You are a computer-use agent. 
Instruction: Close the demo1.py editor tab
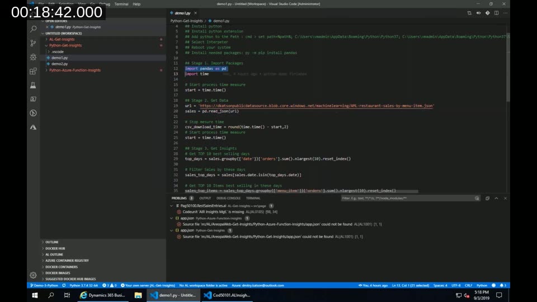pos(196,13)
